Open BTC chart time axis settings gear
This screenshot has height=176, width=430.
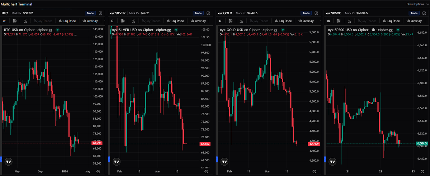pos(98,172)
